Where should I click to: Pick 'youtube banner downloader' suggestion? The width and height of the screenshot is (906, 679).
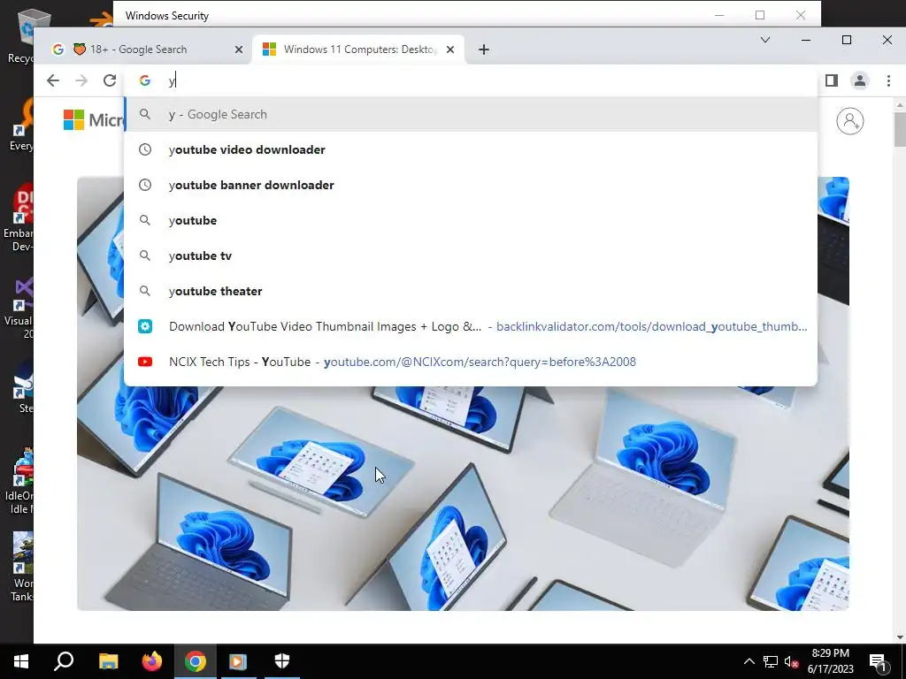(471, 185)
